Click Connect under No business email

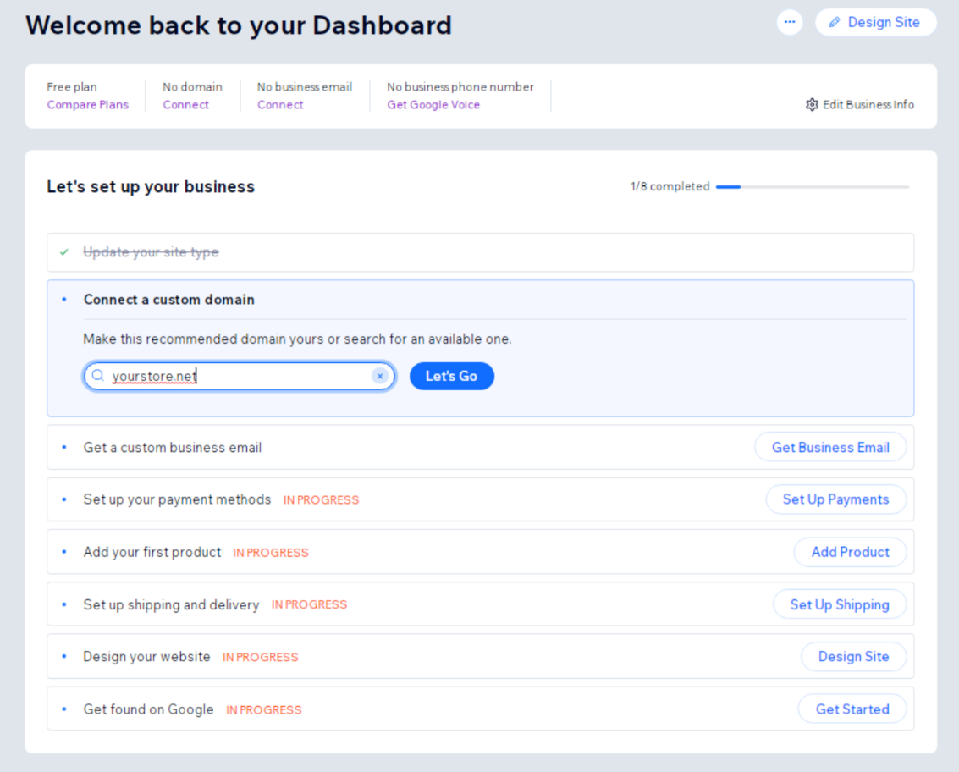280,105
